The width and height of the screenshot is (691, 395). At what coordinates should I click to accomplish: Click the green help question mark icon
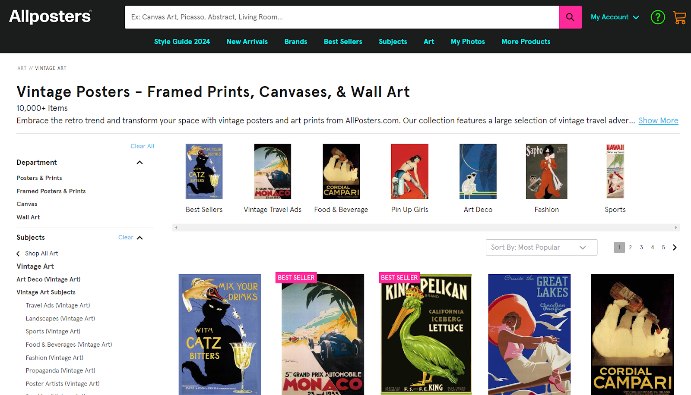coord(657,18)
